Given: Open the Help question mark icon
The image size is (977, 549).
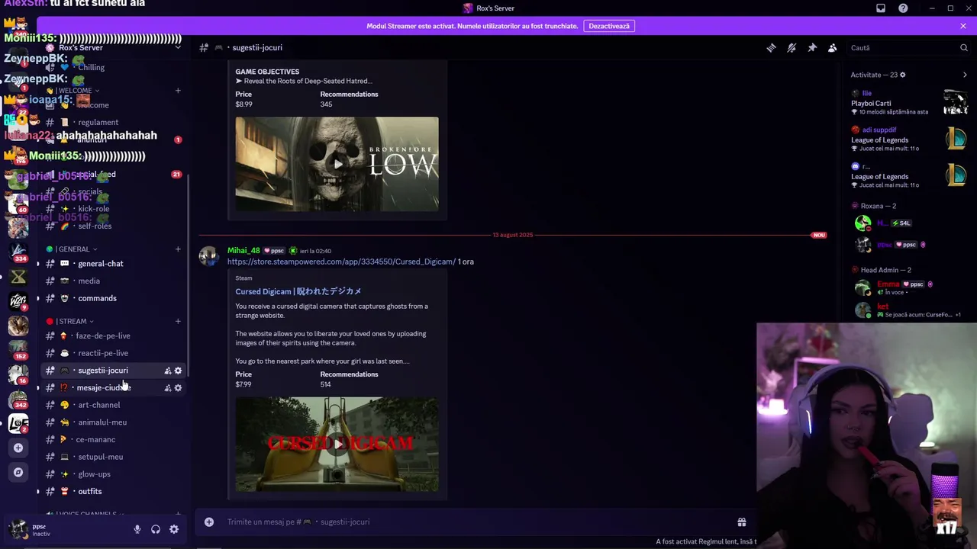Looking at the screenshot, I should coord(903,8).
